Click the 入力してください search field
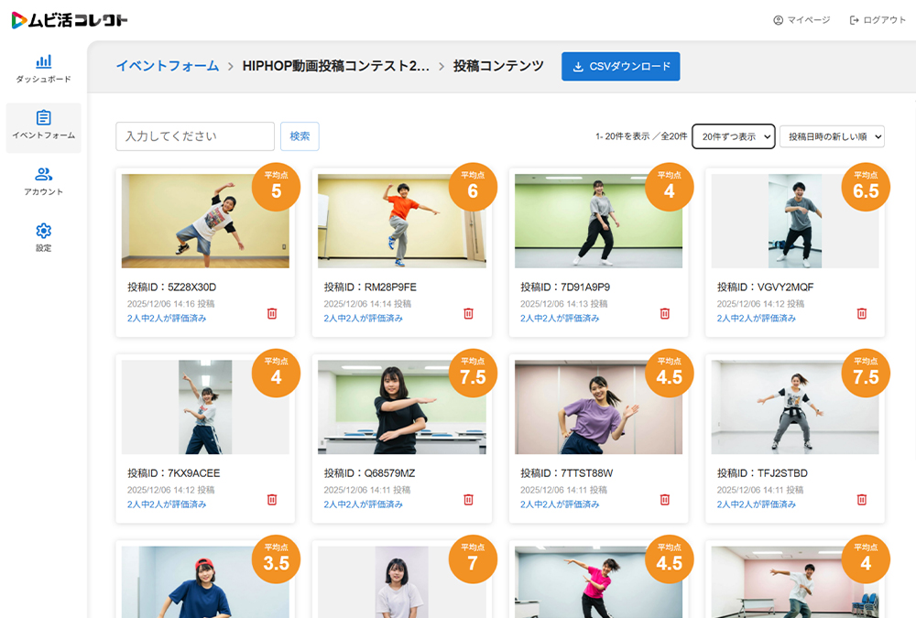 (x=195, y=136)
